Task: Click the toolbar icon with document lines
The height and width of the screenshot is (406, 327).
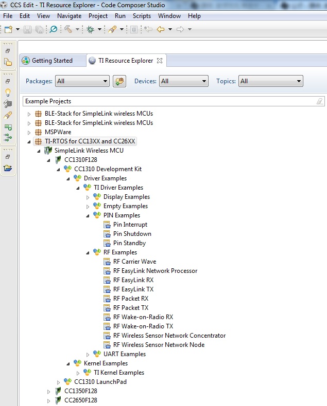Action: click(134, 29)
